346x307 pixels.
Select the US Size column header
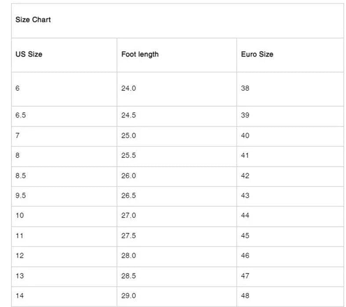click(x=29, y=54)
